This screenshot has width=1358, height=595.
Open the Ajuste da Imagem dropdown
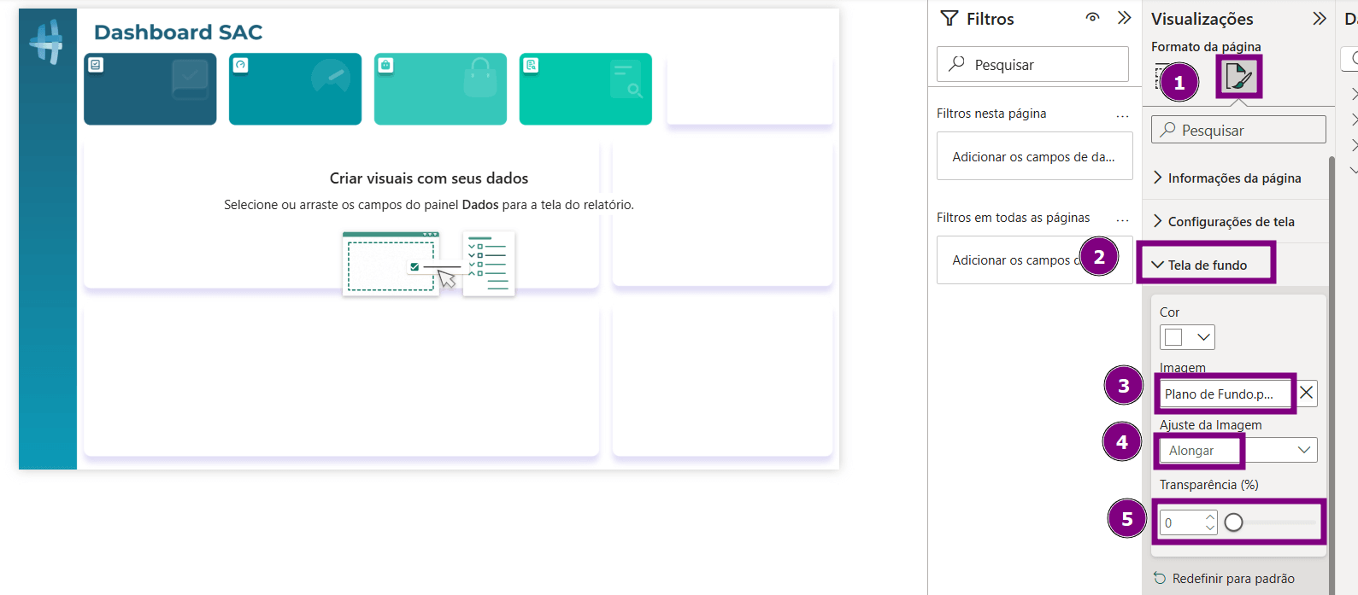[1238, 450]
